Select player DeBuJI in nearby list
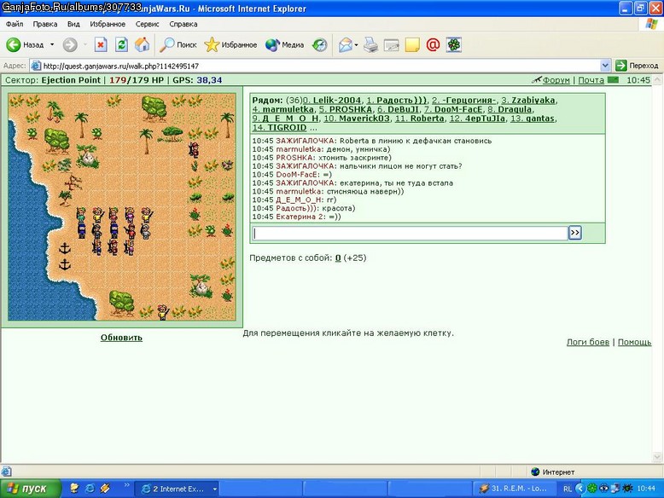This screenshot has height=498, width=664. [x=398, y=109]
